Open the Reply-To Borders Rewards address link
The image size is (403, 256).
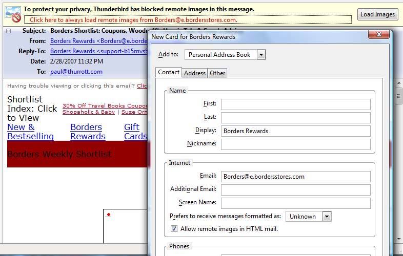(98, 51)
